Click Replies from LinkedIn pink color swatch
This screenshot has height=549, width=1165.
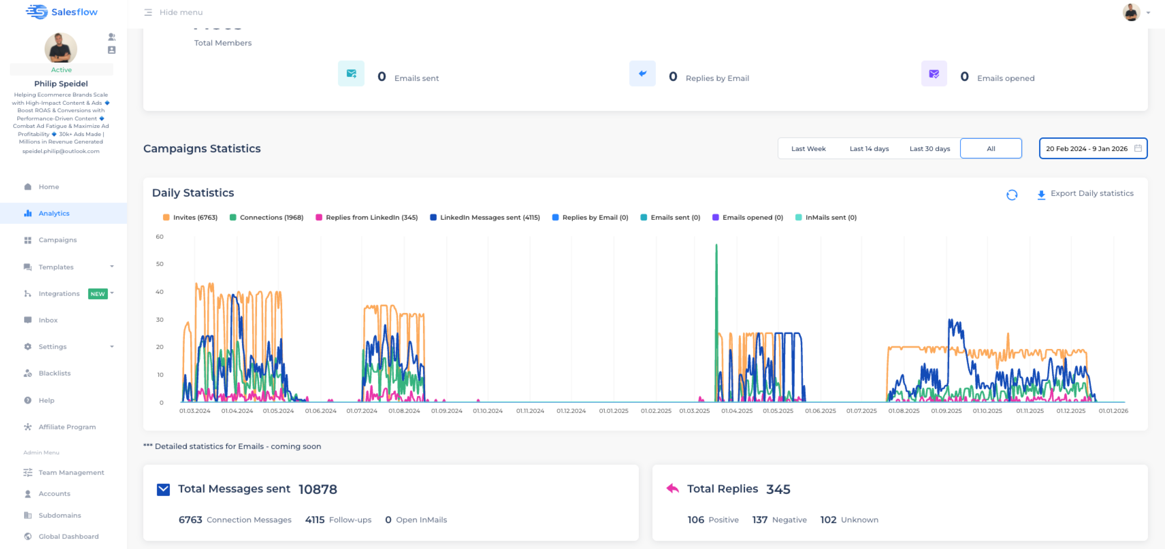(x=319, y=217)
